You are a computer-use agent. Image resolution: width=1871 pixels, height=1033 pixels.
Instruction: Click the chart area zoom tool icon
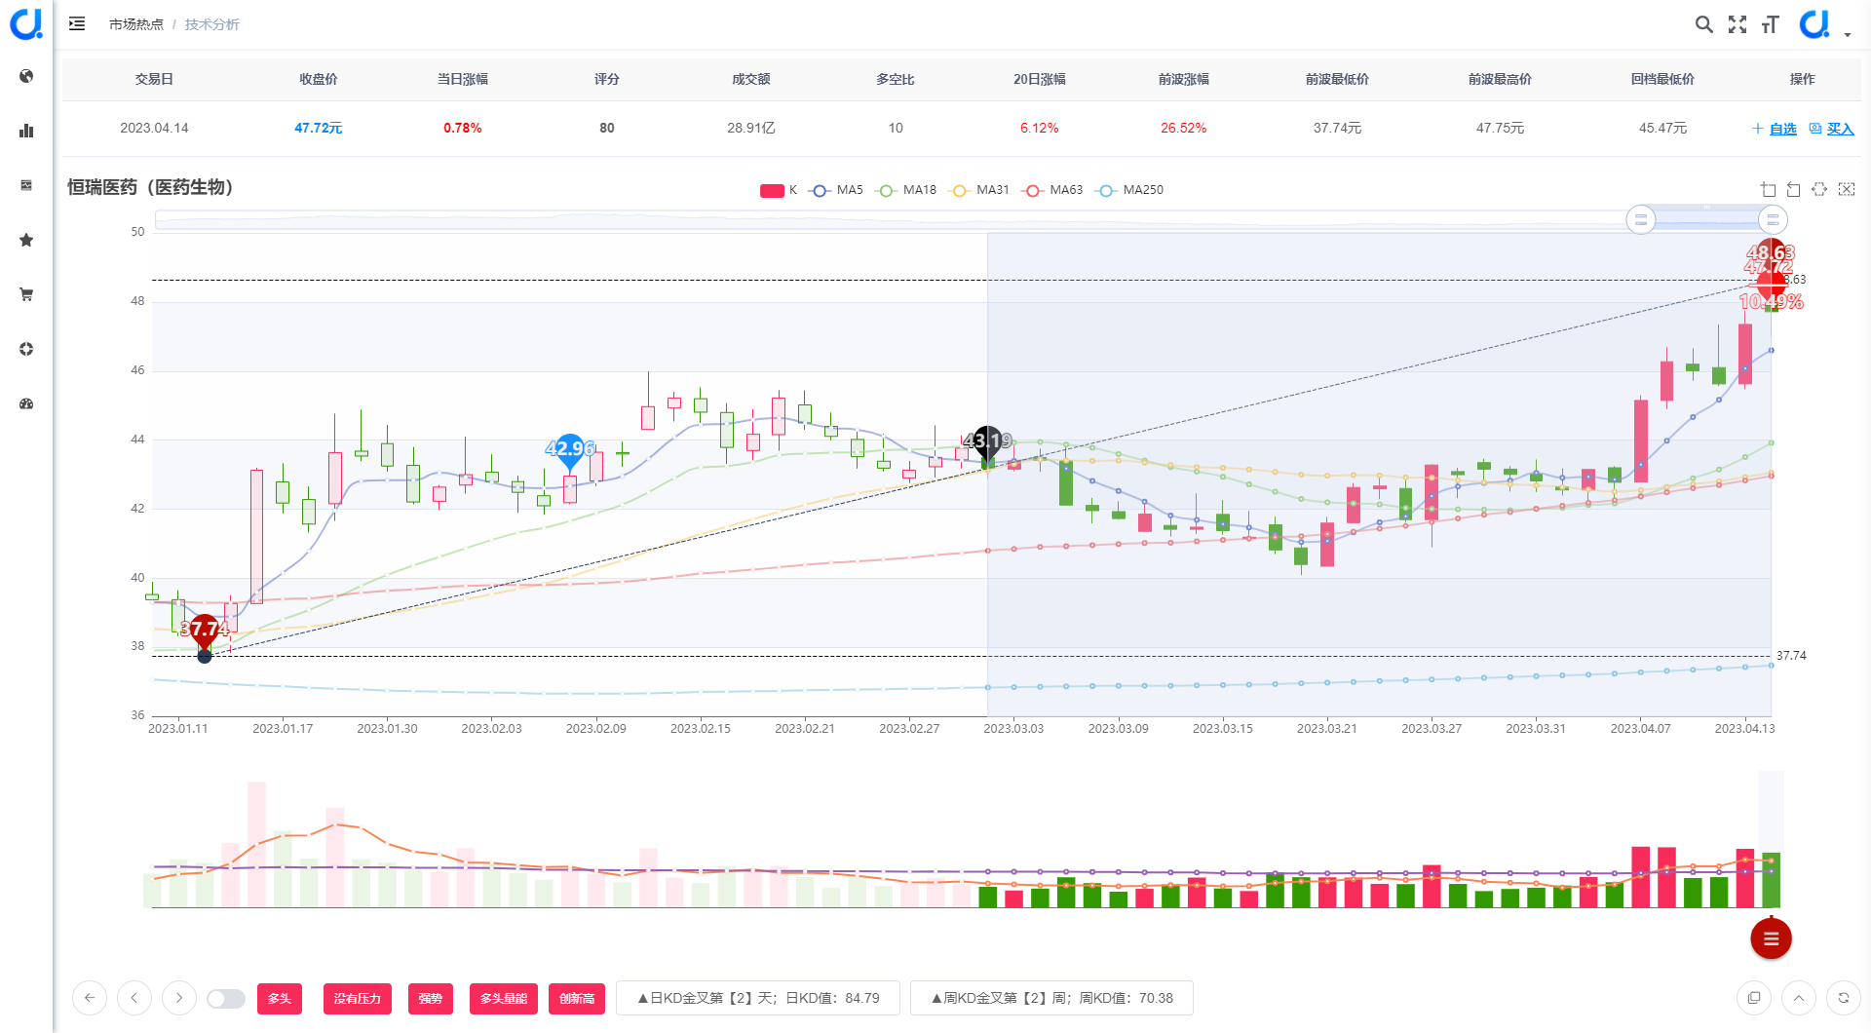(1768, 189)
